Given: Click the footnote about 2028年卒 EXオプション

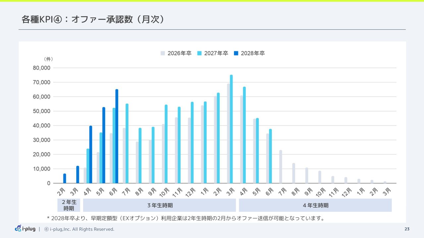Looking at the screenshot, I should pos(185,218).
